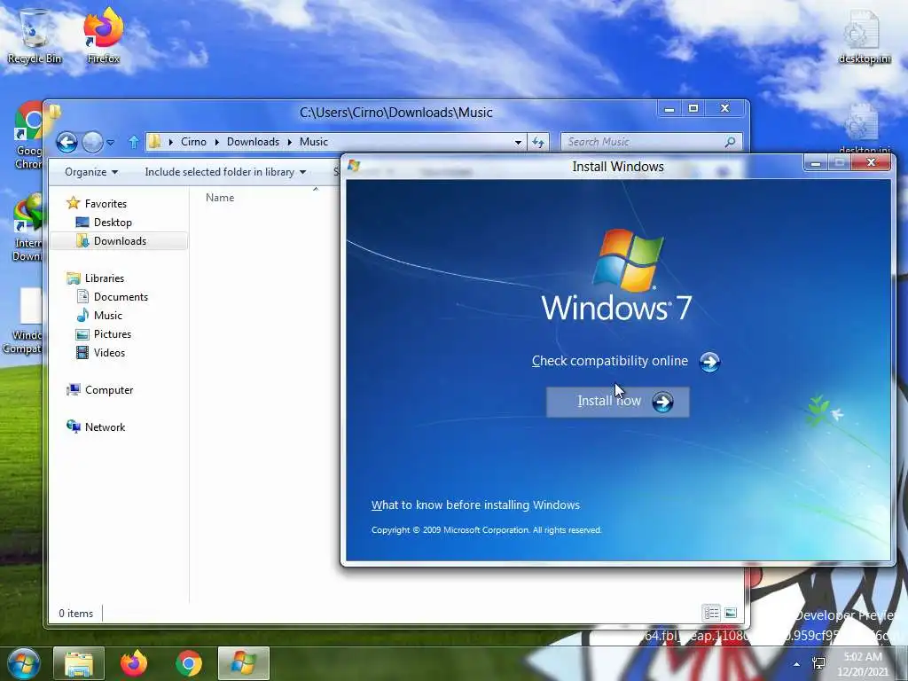Open the Start menu orb

(24, 663)
